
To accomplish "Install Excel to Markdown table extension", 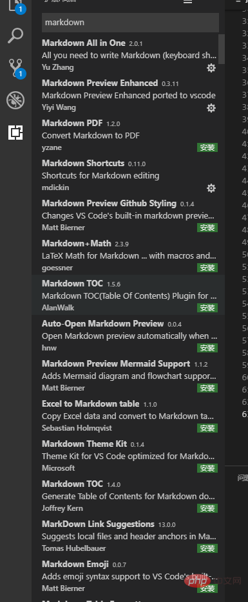I will (207, 428).
